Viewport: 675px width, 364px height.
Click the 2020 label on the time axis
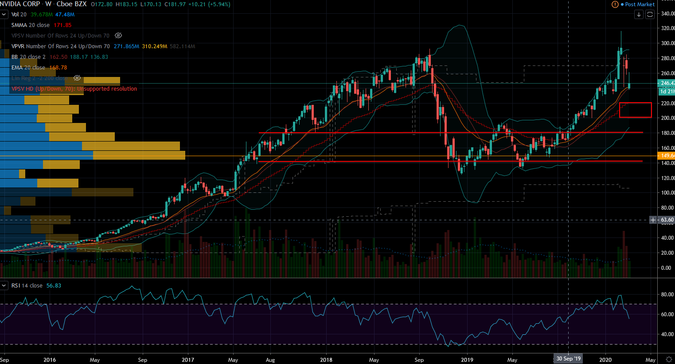(605, 360)
